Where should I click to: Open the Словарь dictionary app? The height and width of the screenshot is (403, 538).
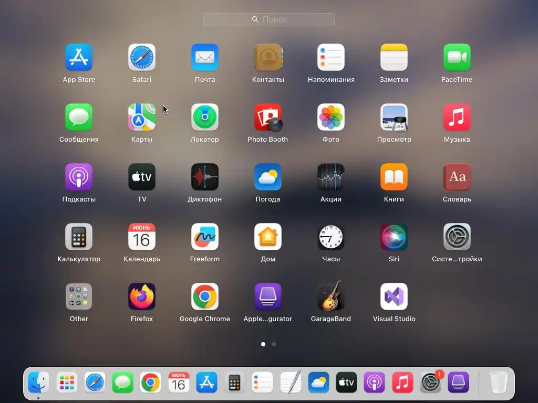click(x=457, y=177)
